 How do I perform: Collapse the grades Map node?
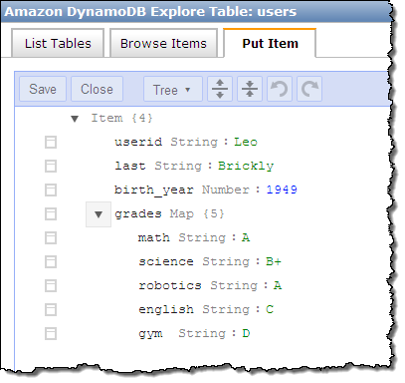(99, 214)
